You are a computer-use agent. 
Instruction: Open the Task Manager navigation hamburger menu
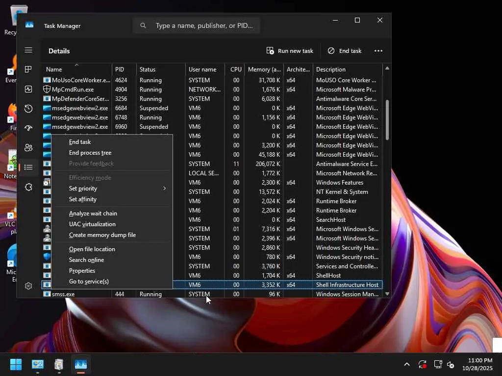tap(28, 50)
